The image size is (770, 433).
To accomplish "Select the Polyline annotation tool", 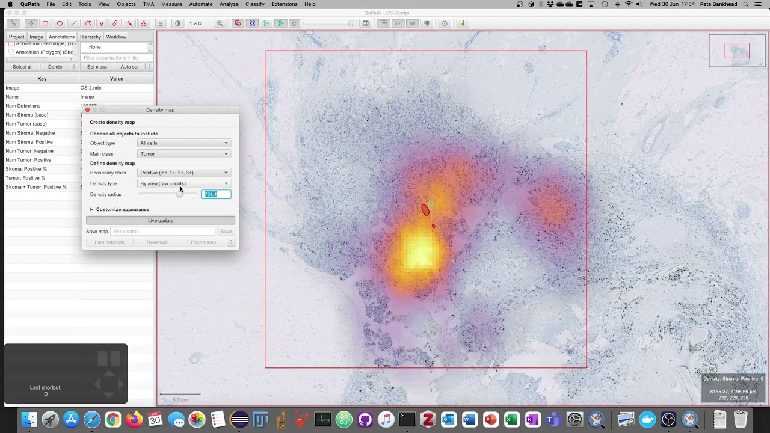I will pos(102,23).
